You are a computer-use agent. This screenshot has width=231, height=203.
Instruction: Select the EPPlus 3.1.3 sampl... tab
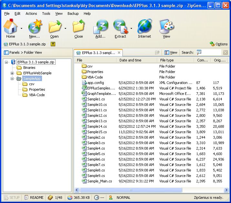pyautogui.click(x=98, y=53)
